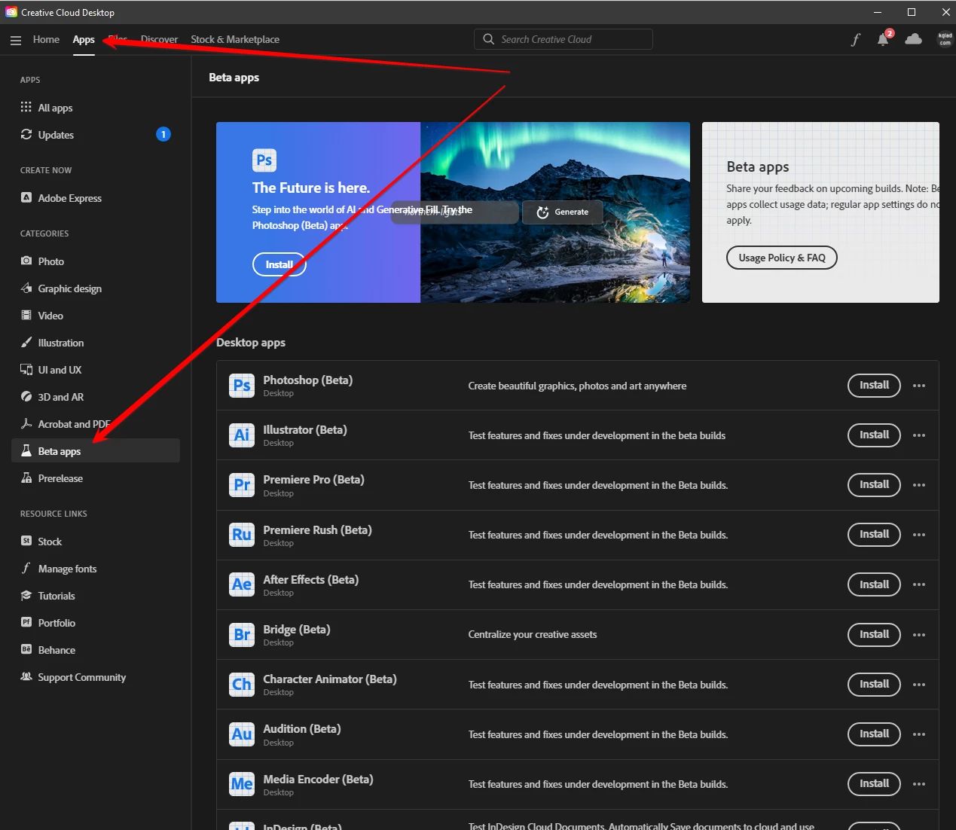Click the Illustrator (Beta) app icon
The height and width of the screenshot is (830, 956).
[x=242, y=435]
